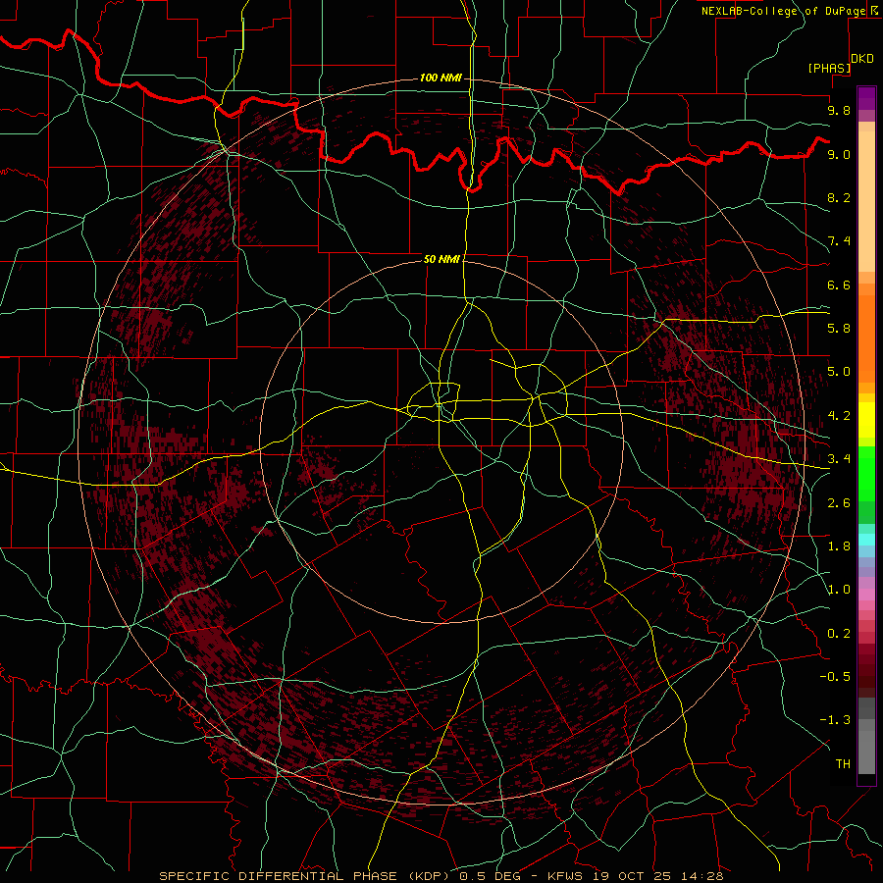Click the 100 NMI range ring label
Screen dimensions: 883x883
click(441, 78)
